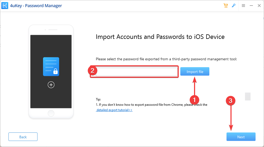
Task: Click the Import Accounts and Passwords heading
Action: point(160,37)
